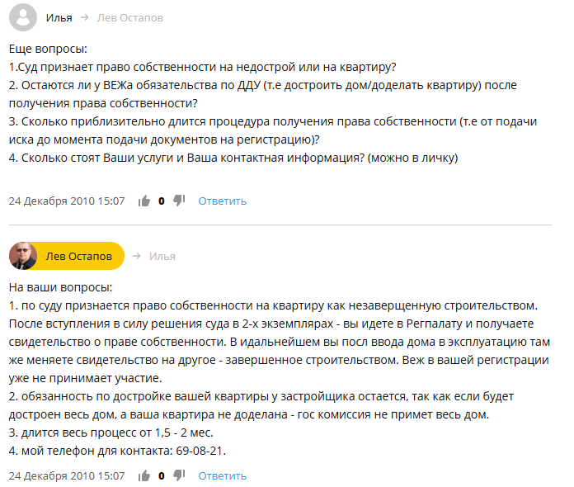Viewport: 574px width, 487px height.
Task: Open the yellow Лев Остапов author badge
Action: coord(67,256)
